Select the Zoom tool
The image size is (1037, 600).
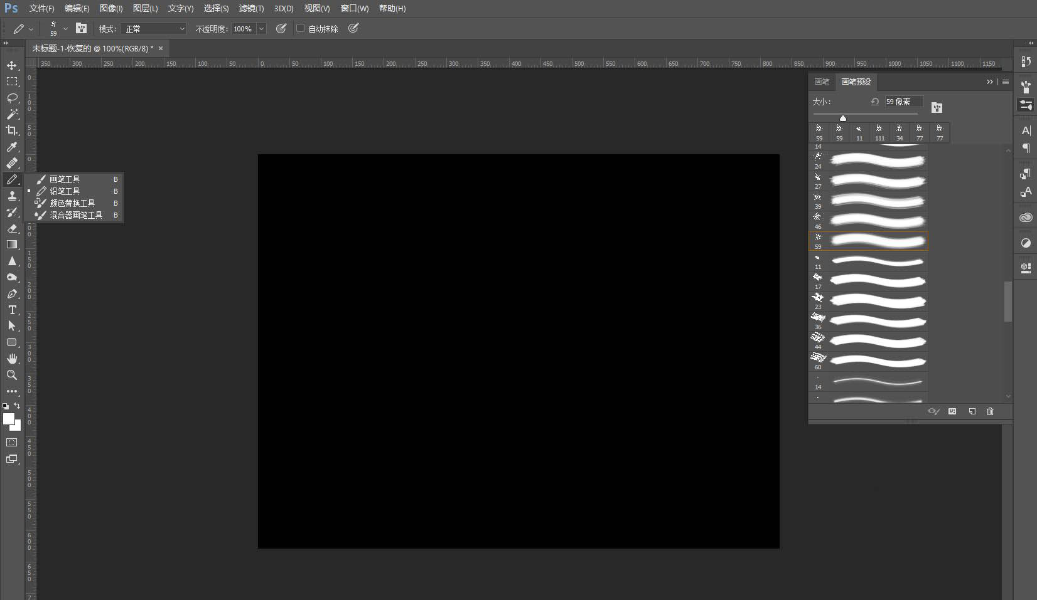click(12, 375)
